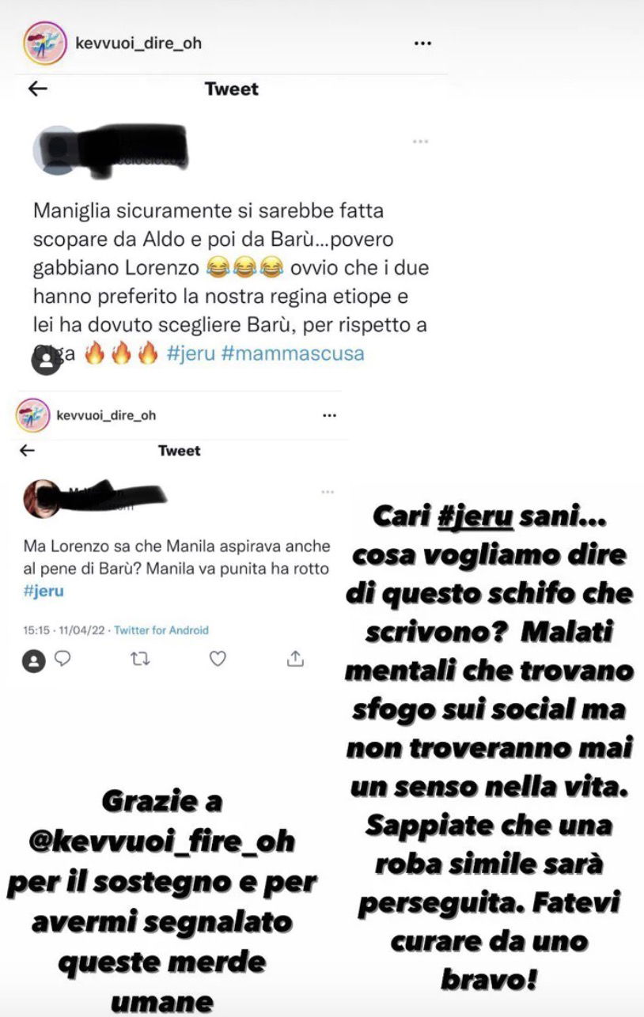The width and height of the screenshot is (644, 1017).
Task: Retweet the second tweet
Action: click(139, 658)
